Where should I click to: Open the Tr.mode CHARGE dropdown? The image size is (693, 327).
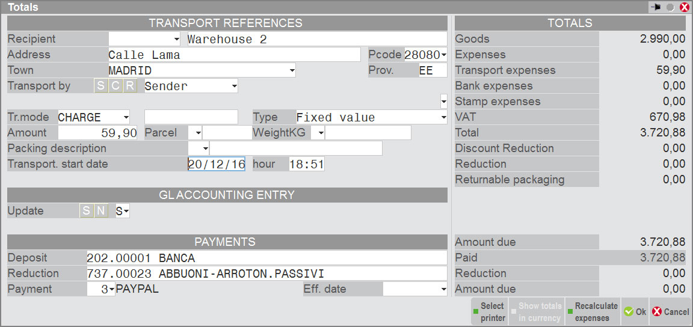point(126,117)
